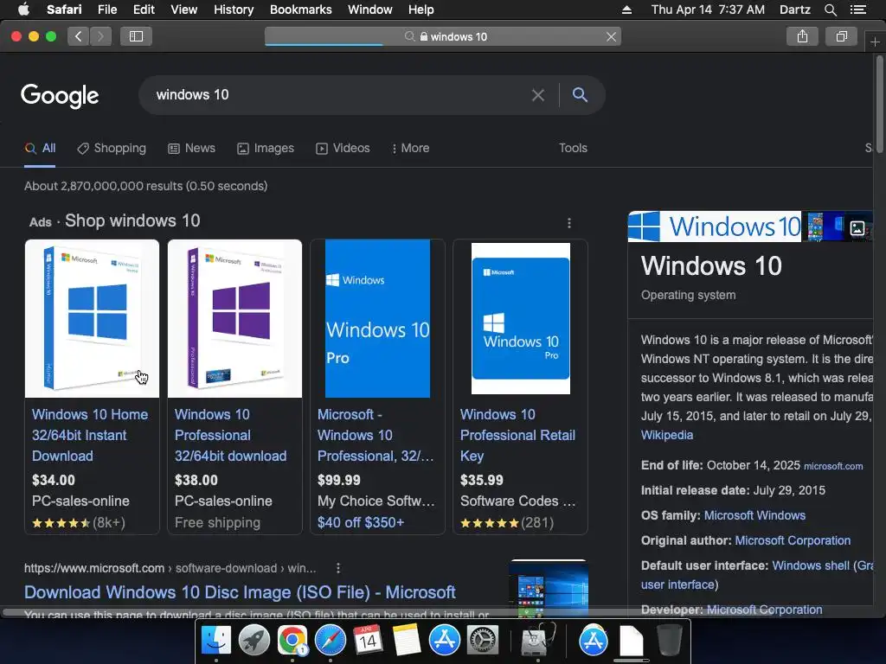
Task: Click the ISO download result thumbnail
Action: click(549, 588)
